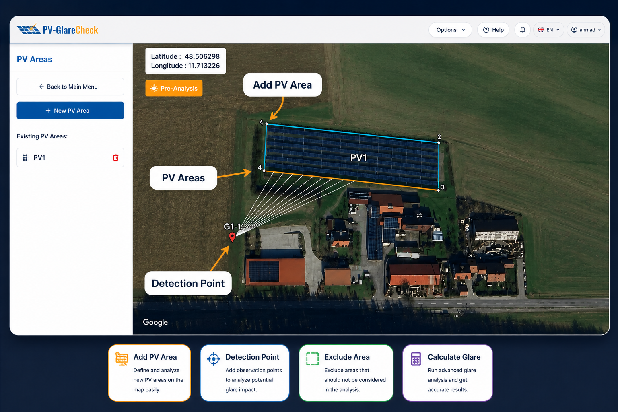Image resolution: width=618 pixels, height=412 pixels.
Task: Grab the PV1 drag handle dots
Action: (25, 158)
